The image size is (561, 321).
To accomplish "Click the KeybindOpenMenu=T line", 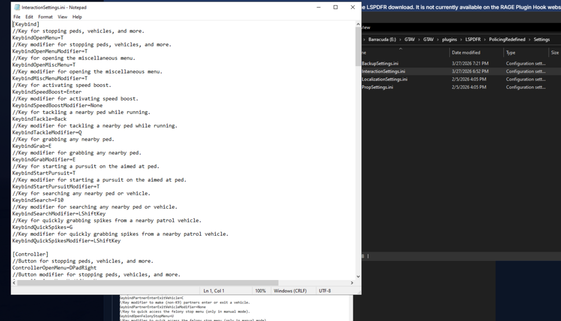I will pos(38,38).
